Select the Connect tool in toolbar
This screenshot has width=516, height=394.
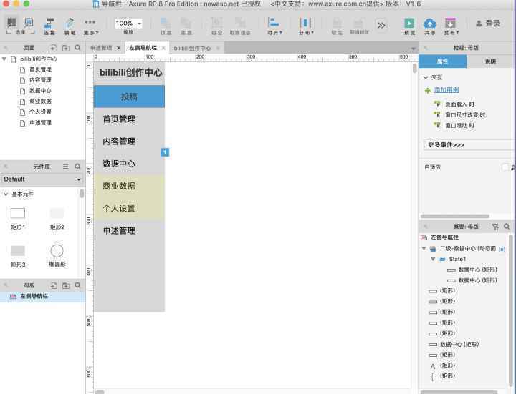pos(49,23)
